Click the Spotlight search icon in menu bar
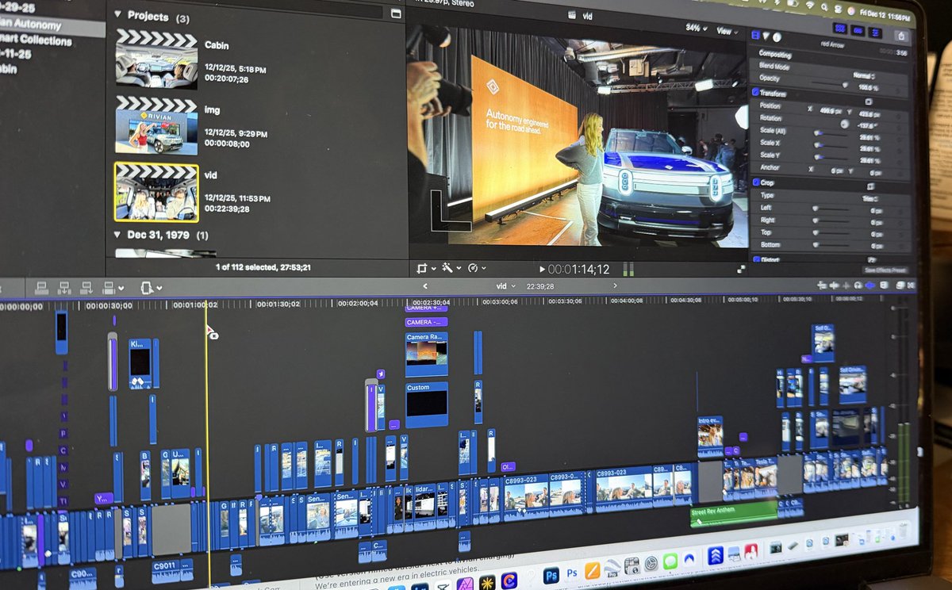The width and height of the screenshot is (952, 590). click(824, 7)
